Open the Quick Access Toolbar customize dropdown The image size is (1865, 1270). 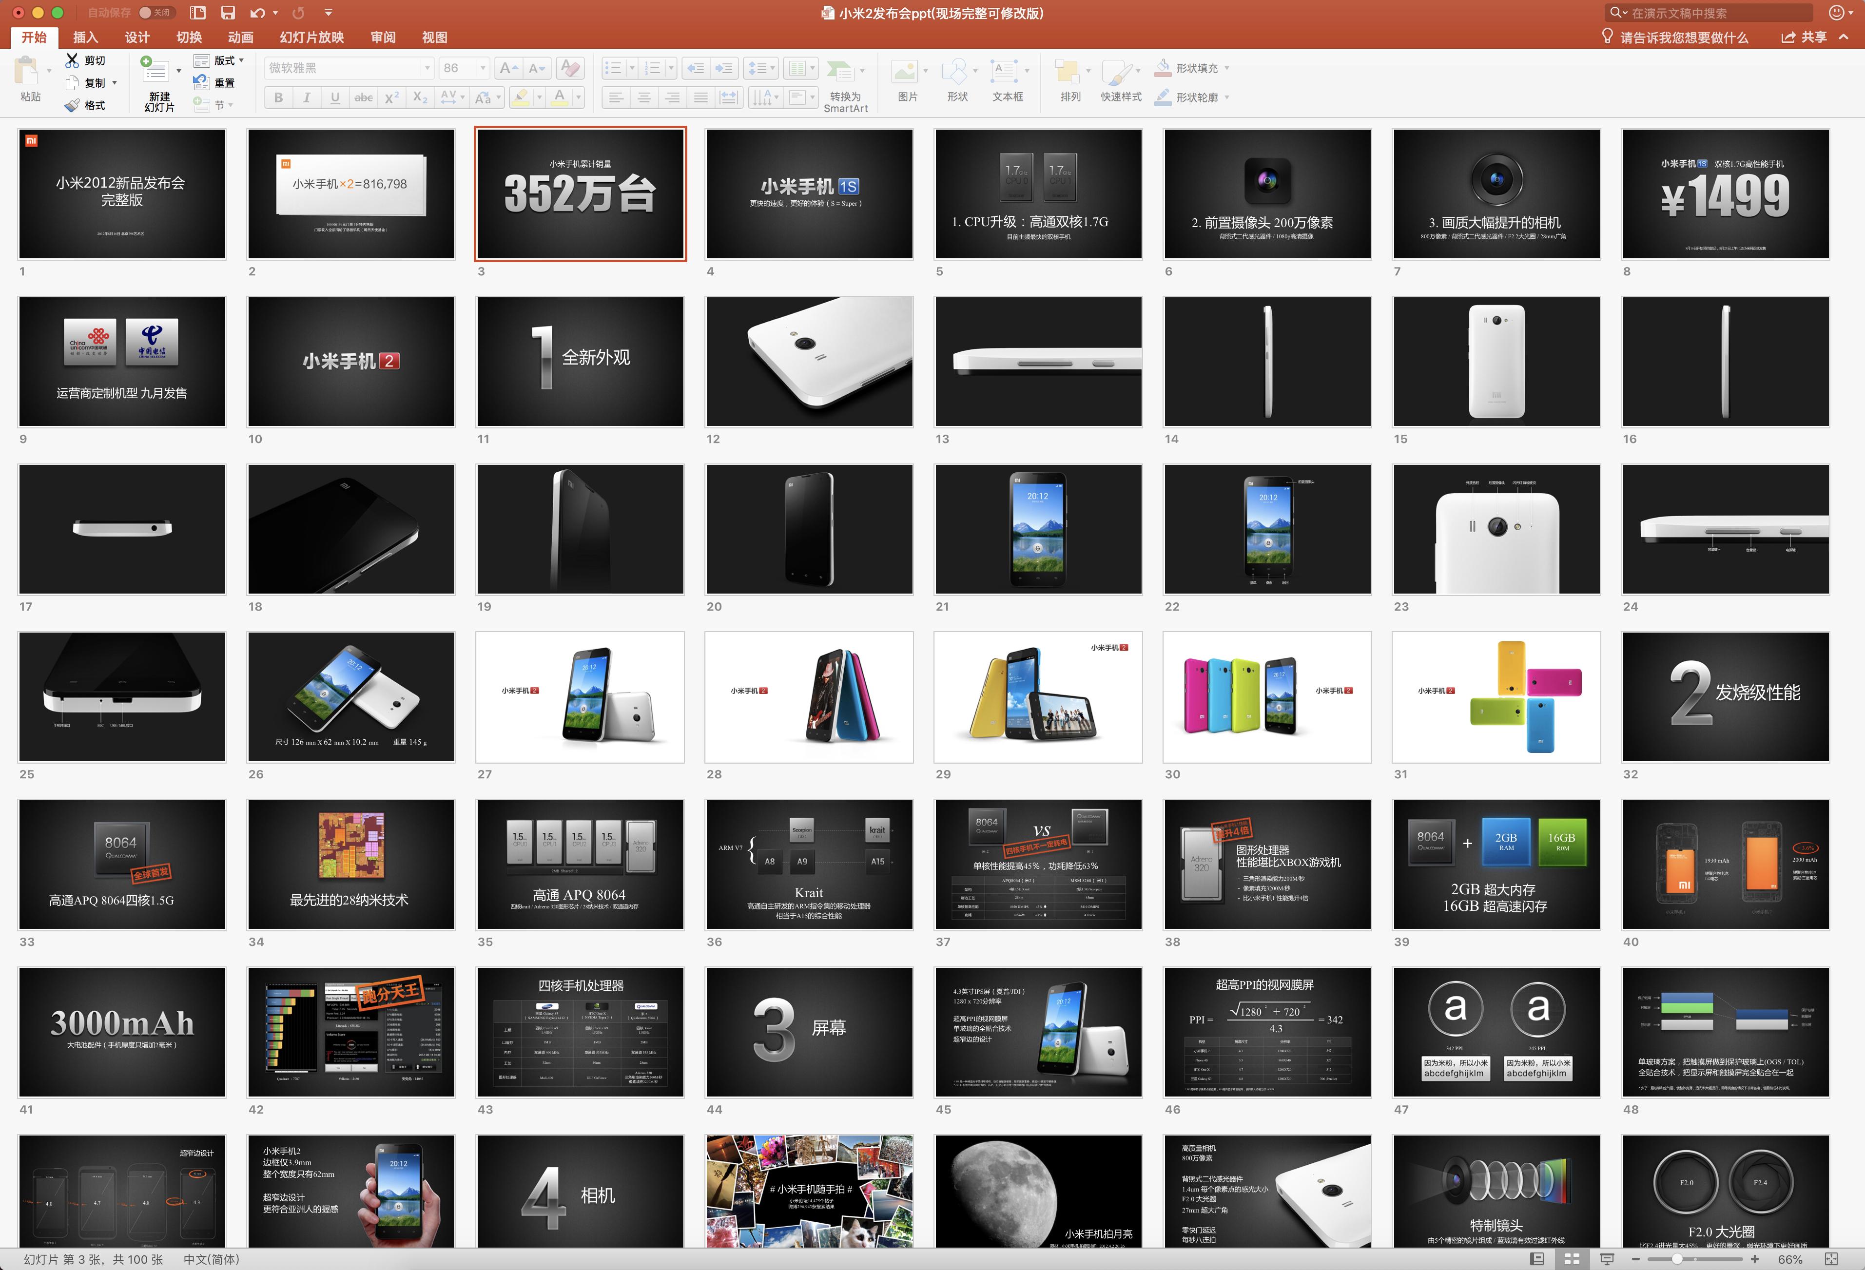coord(328,13)
